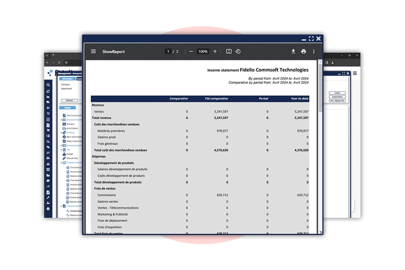Click the Period column header
This screenshot has width=405, height=270.
coord(263,98)
